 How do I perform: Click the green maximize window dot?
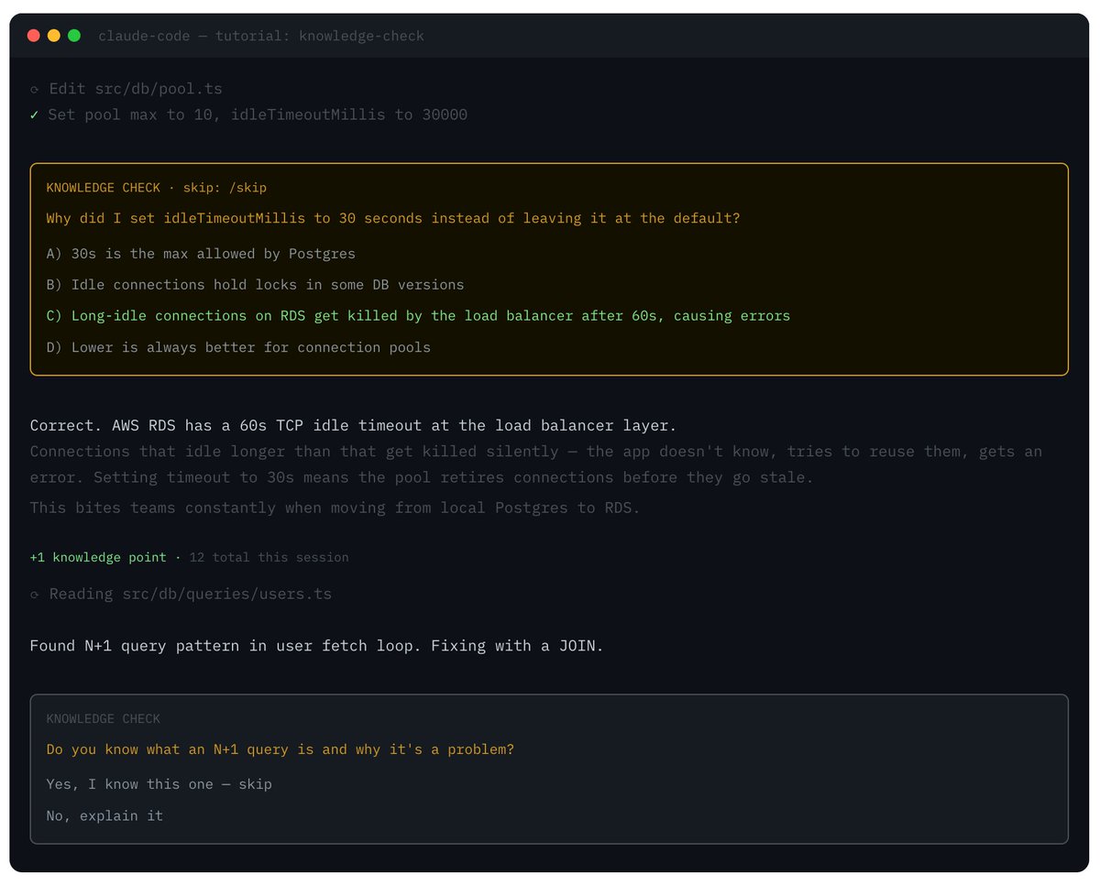(74, 36)
